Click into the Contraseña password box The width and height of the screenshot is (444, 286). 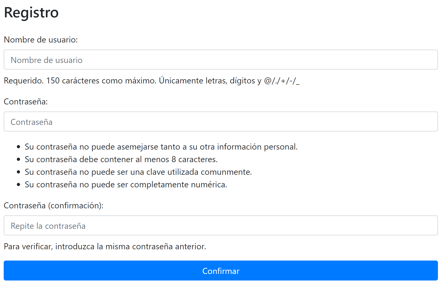(x=221, y=121)
